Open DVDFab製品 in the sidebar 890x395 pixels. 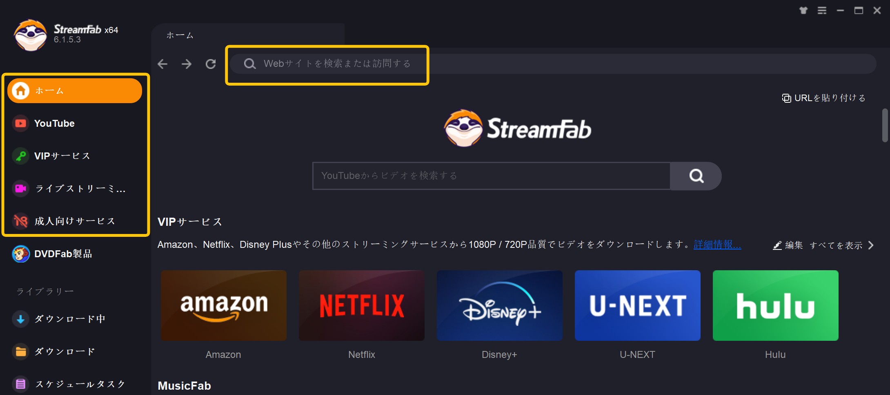(75, 254)
